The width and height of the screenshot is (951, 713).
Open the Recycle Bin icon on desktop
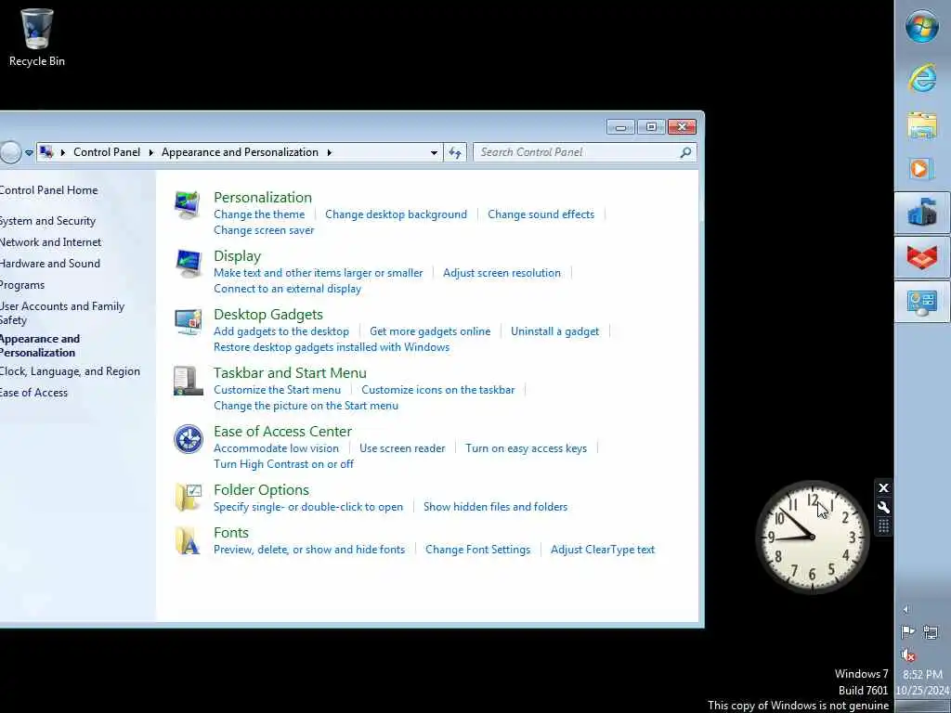pyautogui.click(x=36, y=37)
